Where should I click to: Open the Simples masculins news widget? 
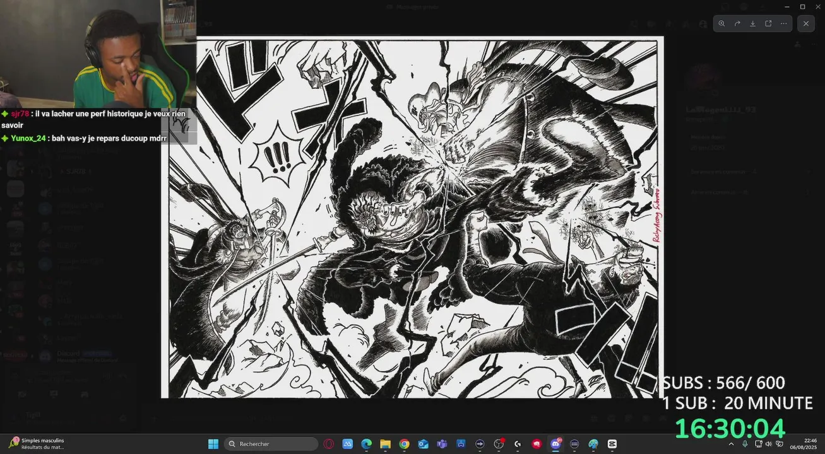(37, 444)
